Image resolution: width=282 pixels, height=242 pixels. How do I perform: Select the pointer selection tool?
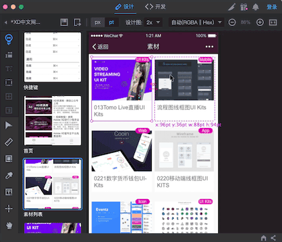point(9,125)
